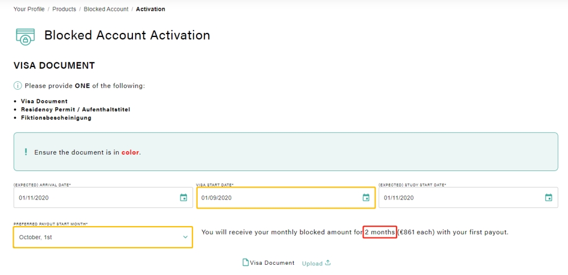The image size is (568, 275).
Task: Open calendar picker for Visa Start Date
Action: pyautogui.click(x=366, y=198)
